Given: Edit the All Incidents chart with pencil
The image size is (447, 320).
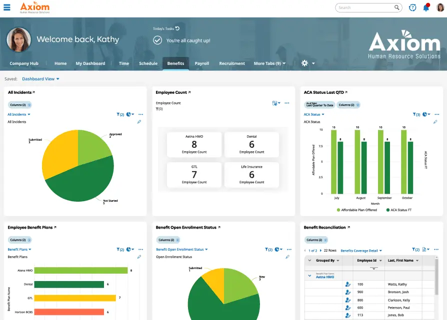Looking at the screenshot, I should [x=139, y=122].
